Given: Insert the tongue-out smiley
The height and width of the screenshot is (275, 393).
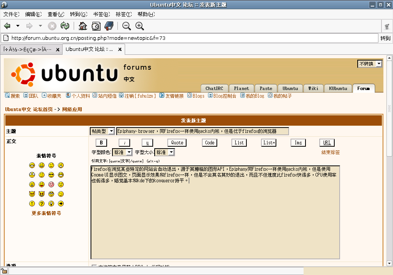Looking at the screenshot, I should pos(41,184).
